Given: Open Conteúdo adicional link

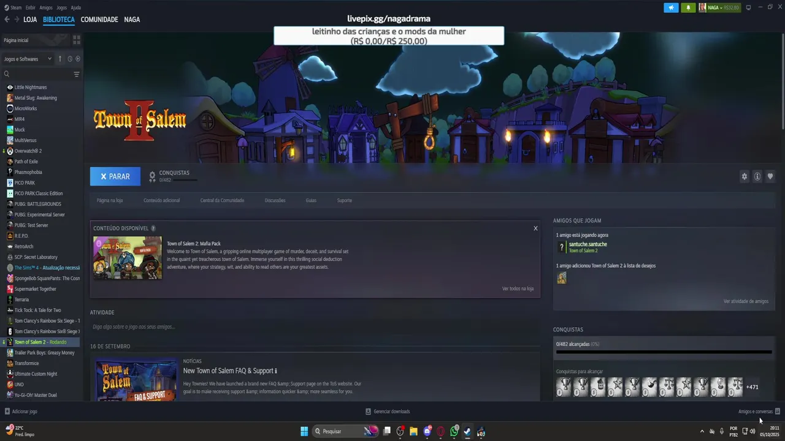Looking at the screenshot, I should coord(162,200).
